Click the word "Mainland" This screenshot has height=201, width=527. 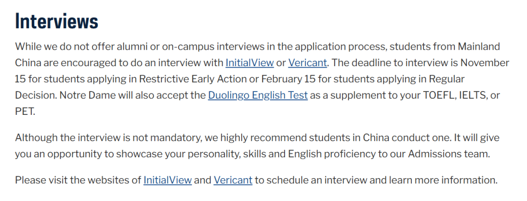point(479,46)
